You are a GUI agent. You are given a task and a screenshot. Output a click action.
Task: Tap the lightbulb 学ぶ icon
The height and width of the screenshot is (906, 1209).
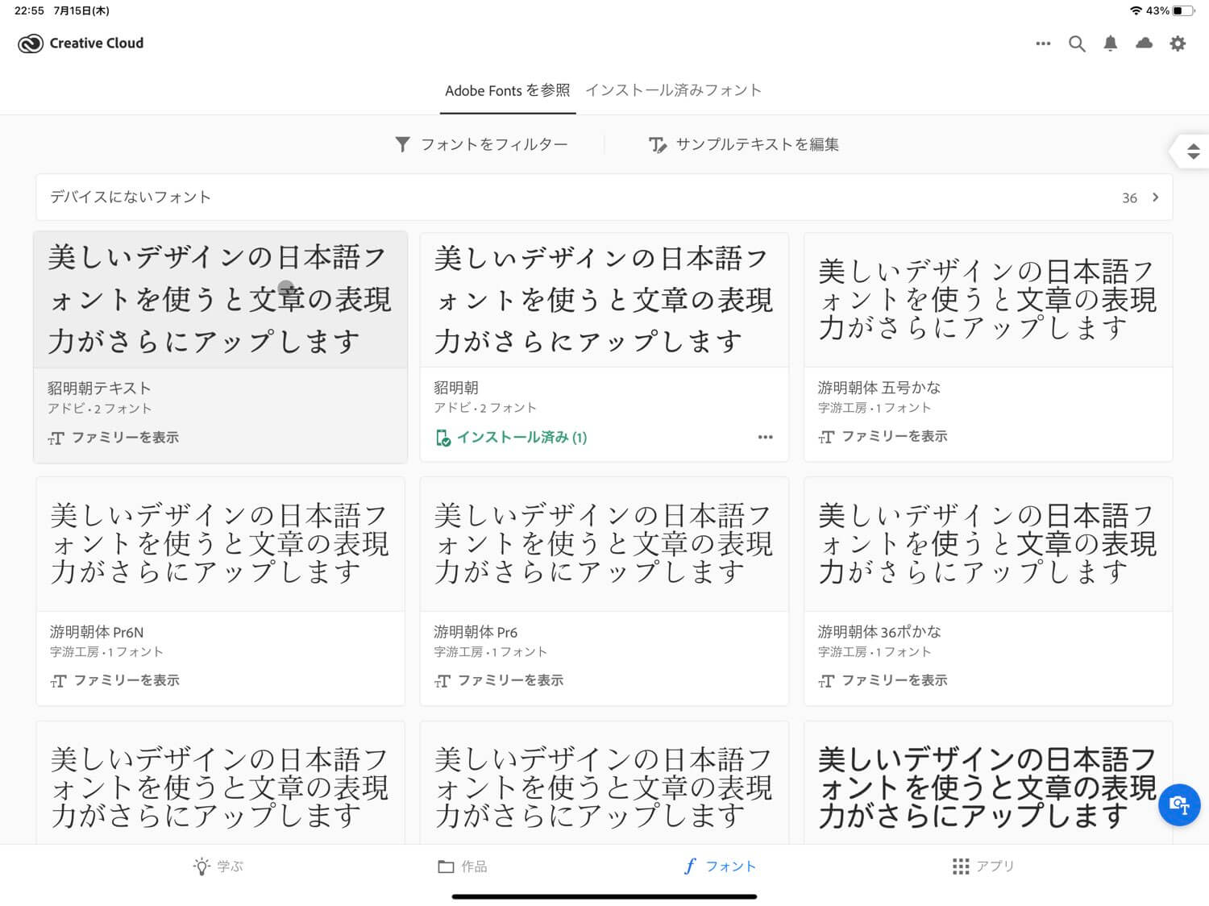click(201, 867)
